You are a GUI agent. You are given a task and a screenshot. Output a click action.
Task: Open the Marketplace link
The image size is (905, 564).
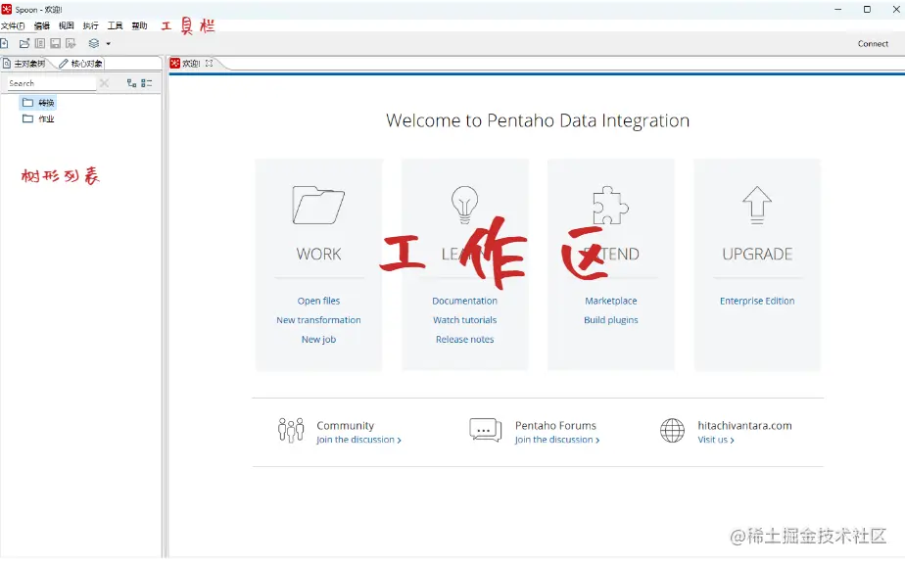[x=610, y=301]
